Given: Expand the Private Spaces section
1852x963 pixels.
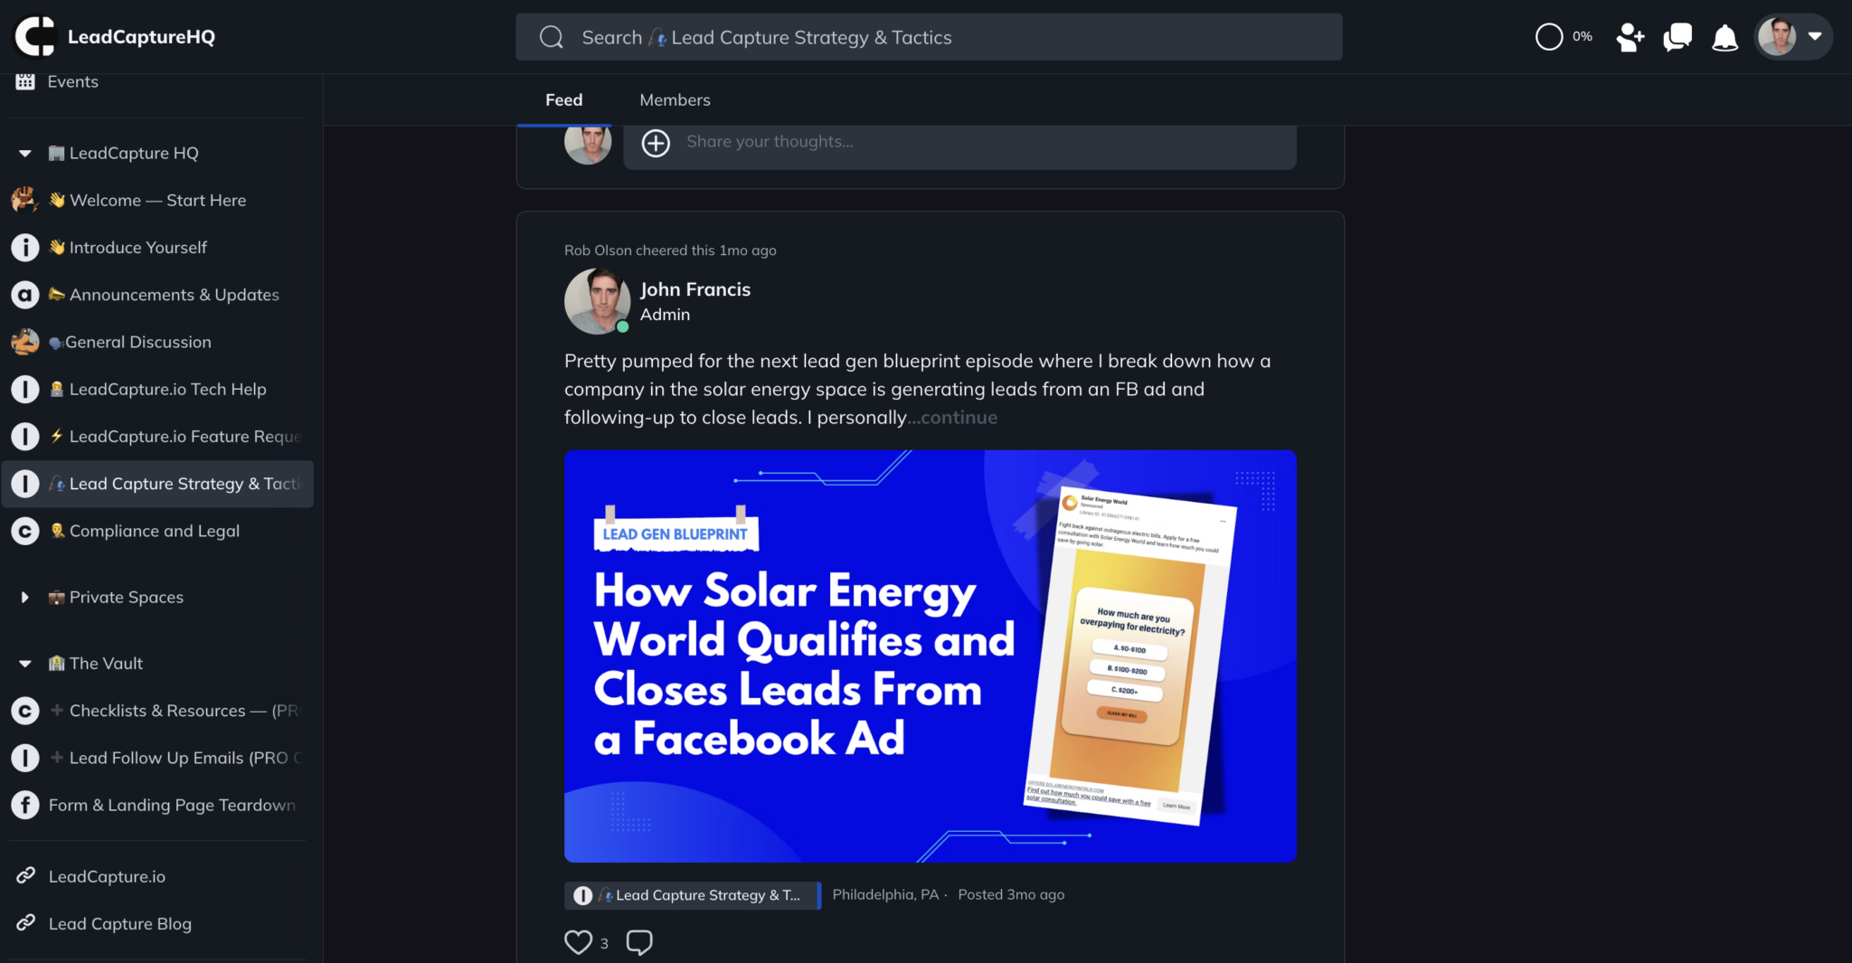Looking at the screenshot, I should (x=25, y=598).
